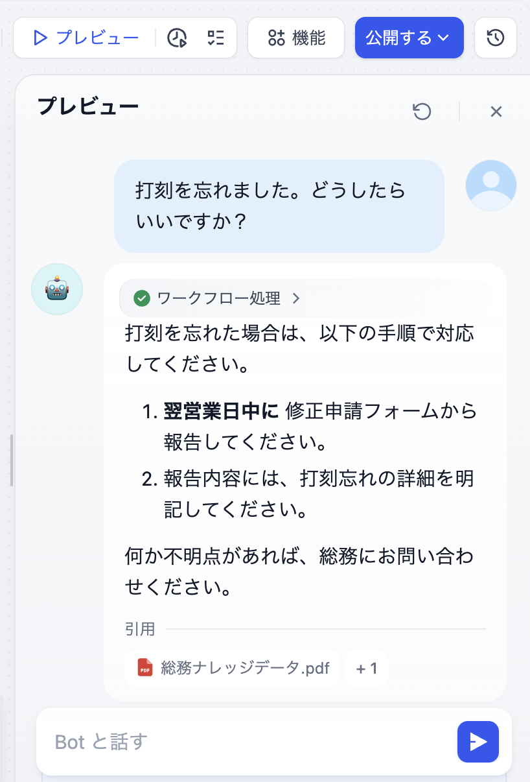Viewport: 530px width, 782px height.
Task: Open the 機能 features button
Action: pos(296,38)
